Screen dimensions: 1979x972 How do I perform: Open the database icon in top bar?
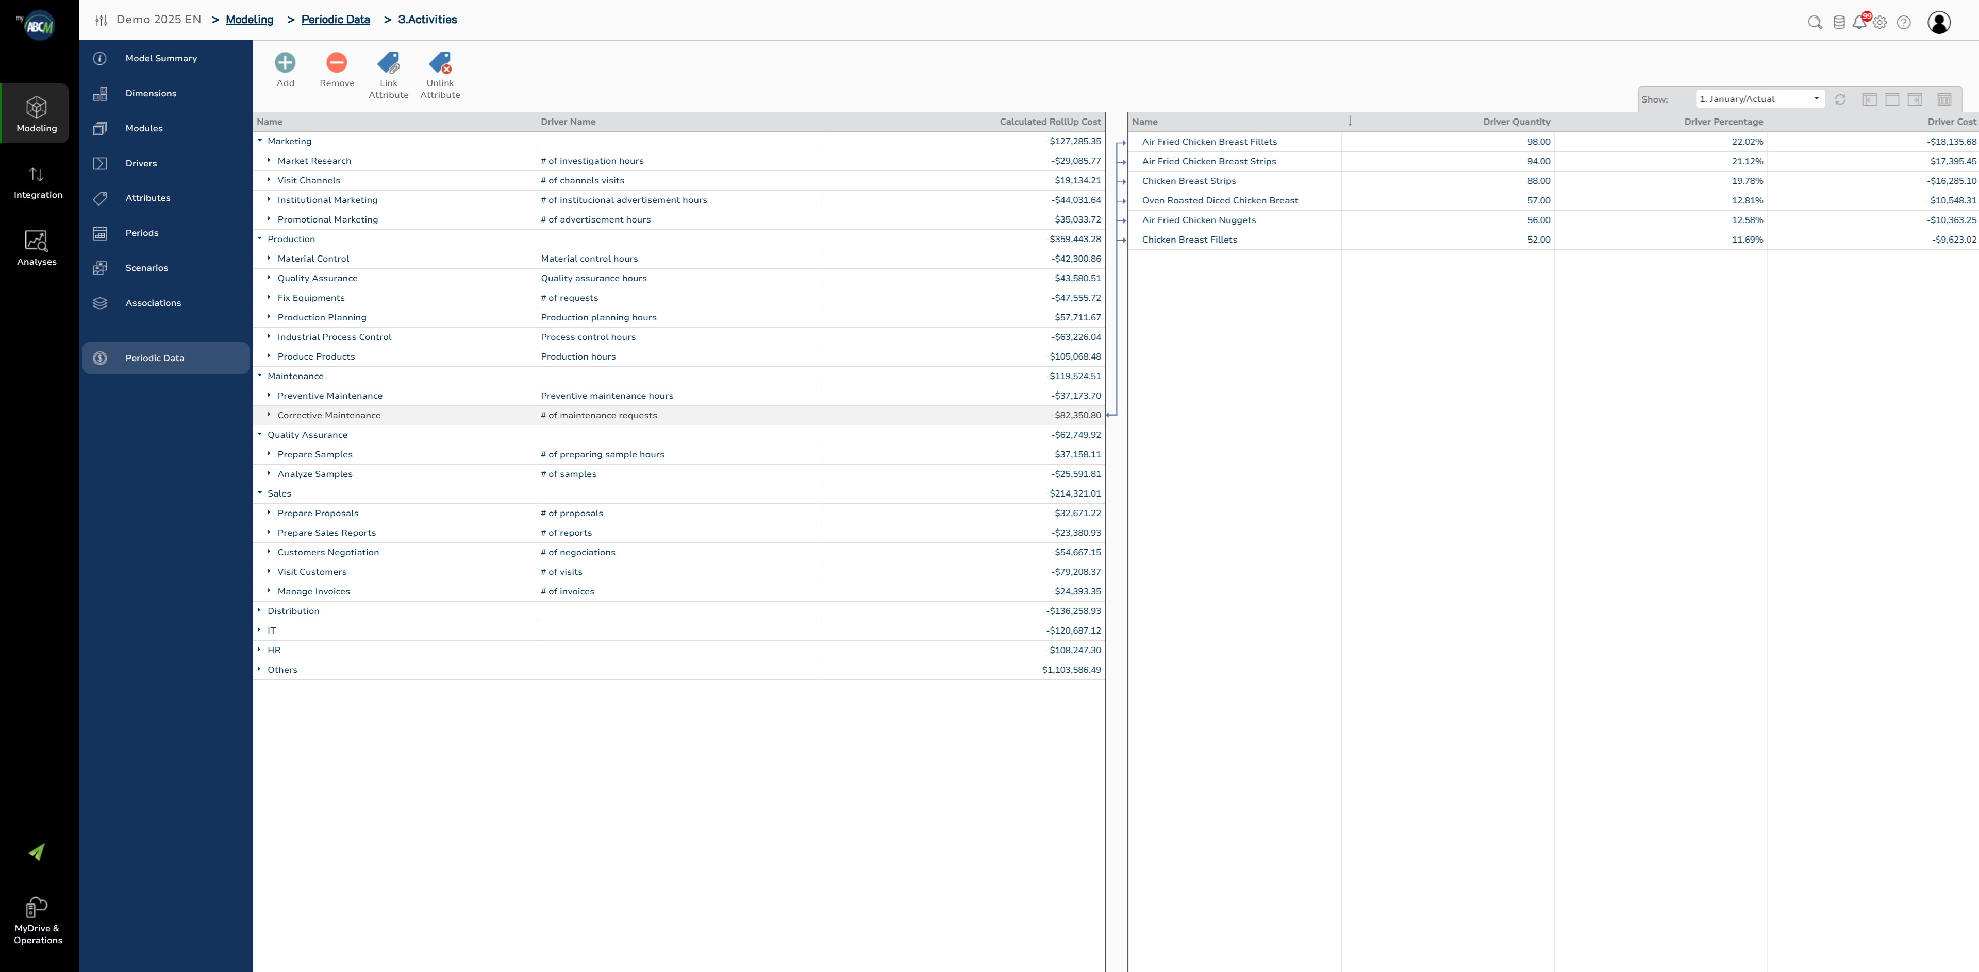(x=1839, y=22)
